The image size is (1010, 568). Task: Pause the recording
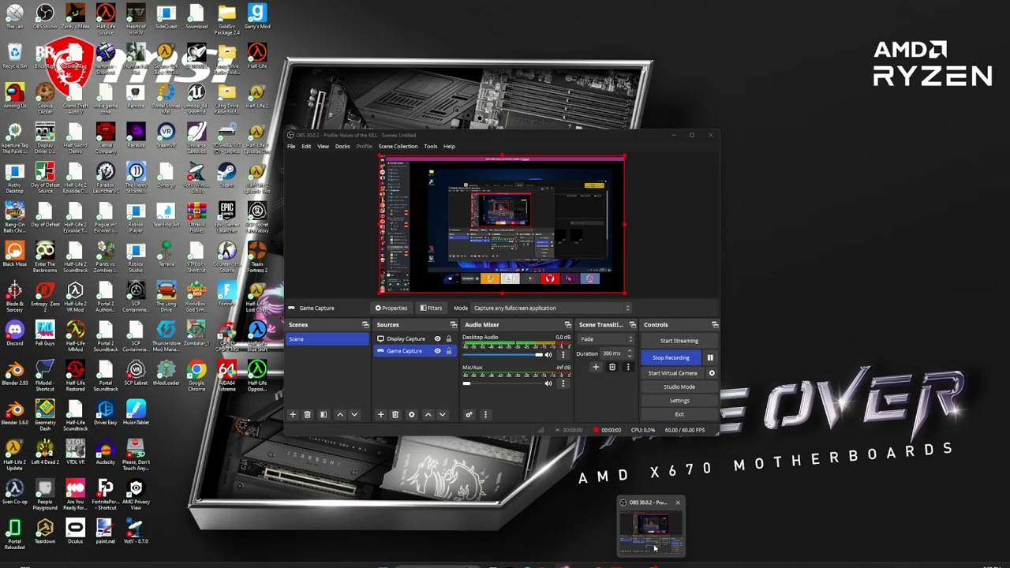tap(710, 357)
